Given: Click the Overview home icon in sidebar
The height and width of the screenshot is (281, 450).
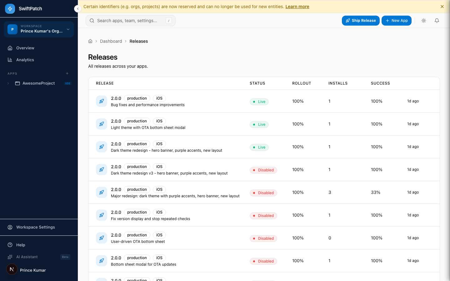Looking at the screenshot, I should pos(10,48).
